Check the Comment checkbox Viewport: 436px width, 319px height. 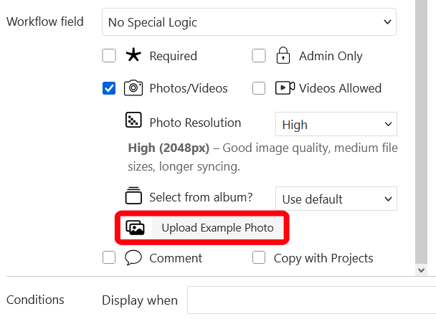[x=109, y=258]
